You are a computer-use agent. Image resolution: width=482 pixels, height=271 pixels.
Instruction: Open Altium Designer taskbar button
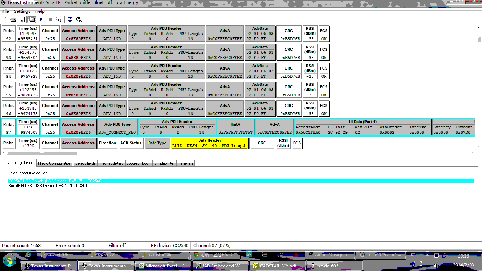(329, 255)
